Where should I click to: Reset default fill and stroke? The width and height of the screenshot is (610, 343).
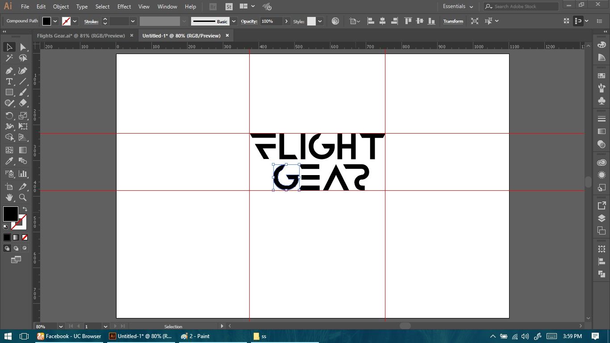[6, 227]
